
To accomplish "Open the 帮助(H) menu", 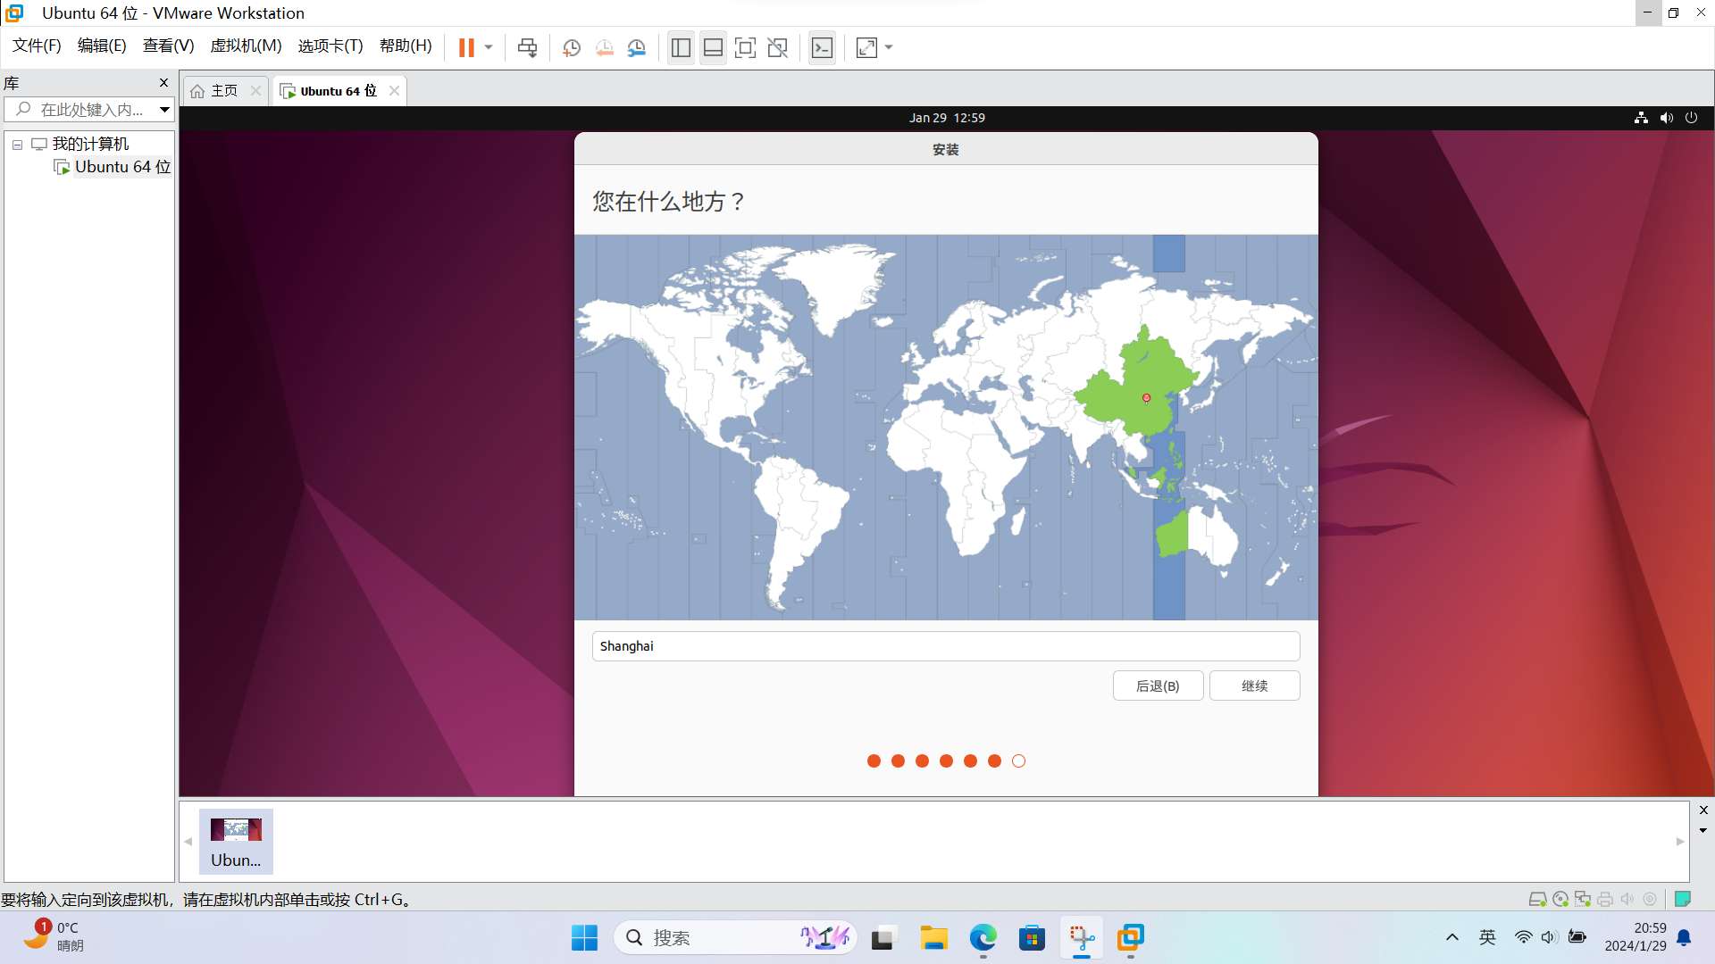I will pyautogui.click(x=406, y=46).
